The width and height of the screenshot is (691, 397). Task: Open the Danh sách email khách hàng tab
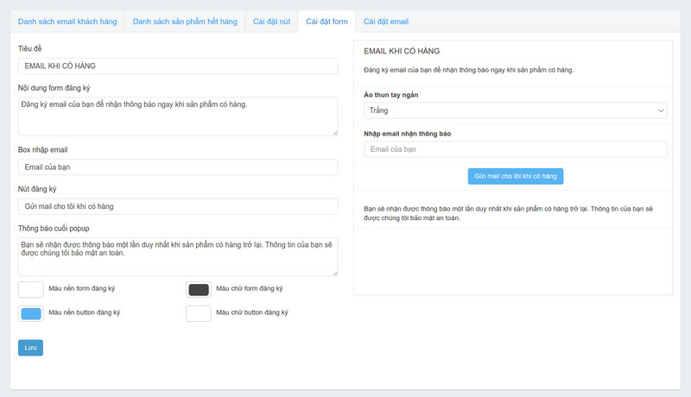click(x=67, y=21)
